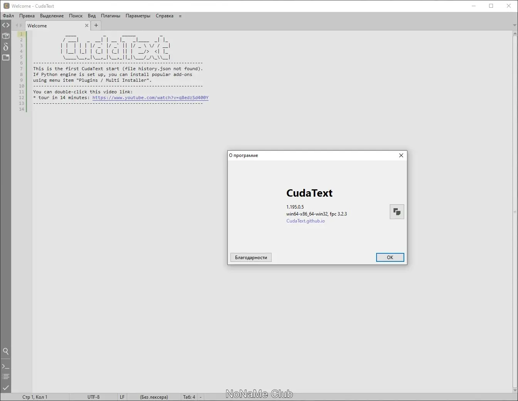Open the Tabs list sidebar panel icon
518x401 pixels.
6,57
